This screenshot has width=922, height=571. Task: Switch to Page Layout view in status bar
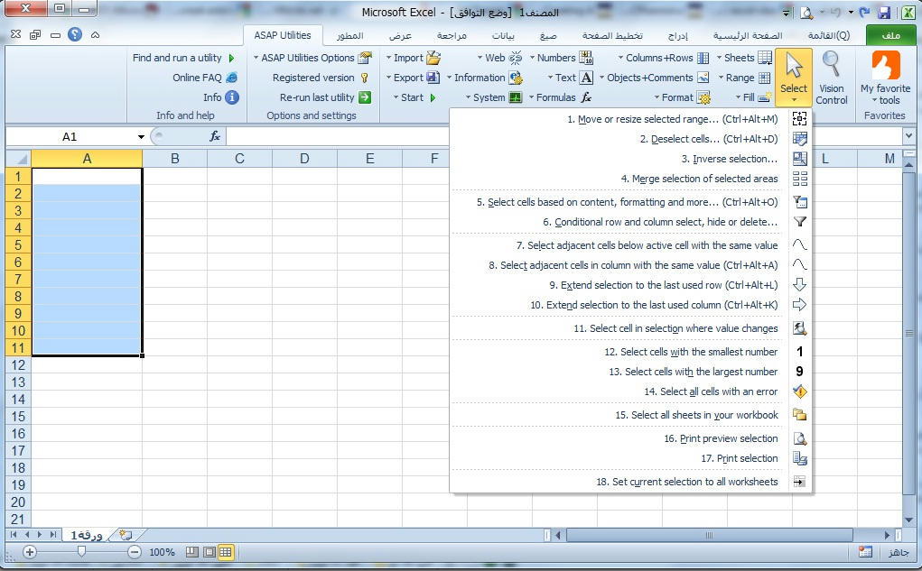(x=210, y=552)
